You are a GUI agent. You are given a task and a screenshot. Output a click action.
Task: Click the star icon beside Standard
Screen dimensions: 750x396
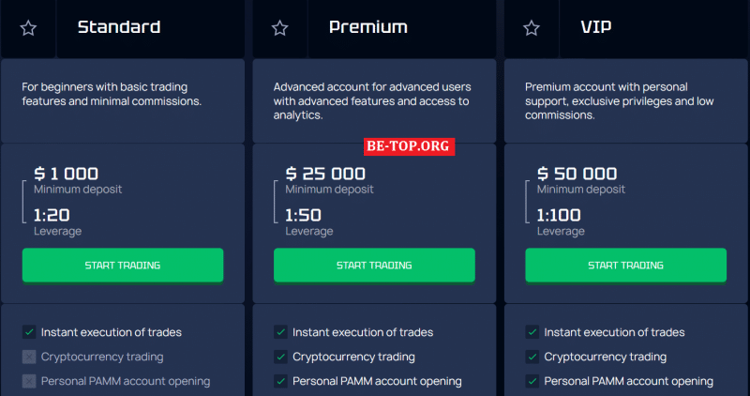tap(28, 28)
